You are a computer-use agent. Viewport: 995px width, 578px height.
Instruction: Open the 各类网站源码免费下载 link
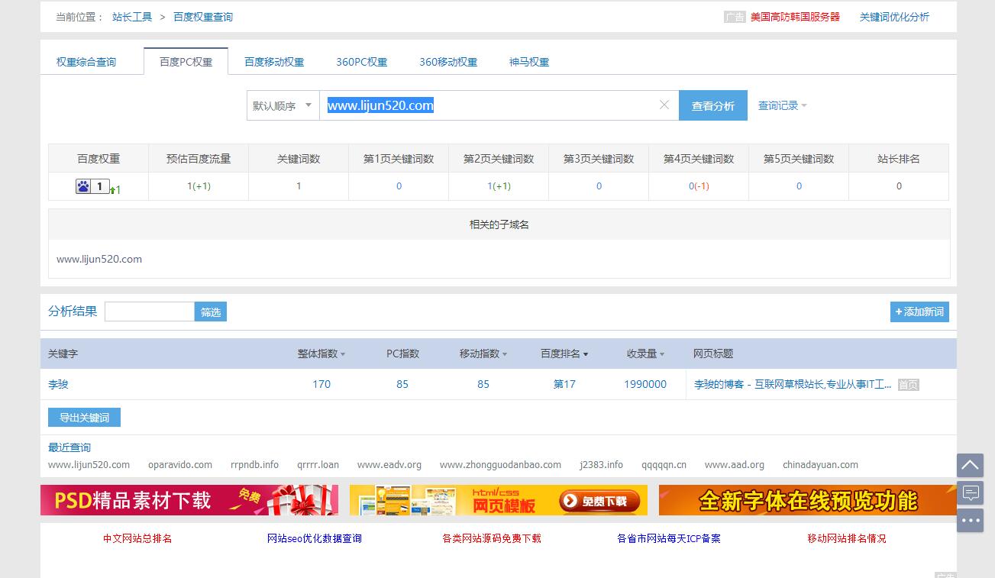click(492, 538)
